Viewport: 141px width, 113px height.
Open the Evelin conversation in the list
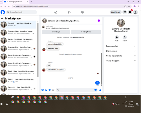(18, 41)
